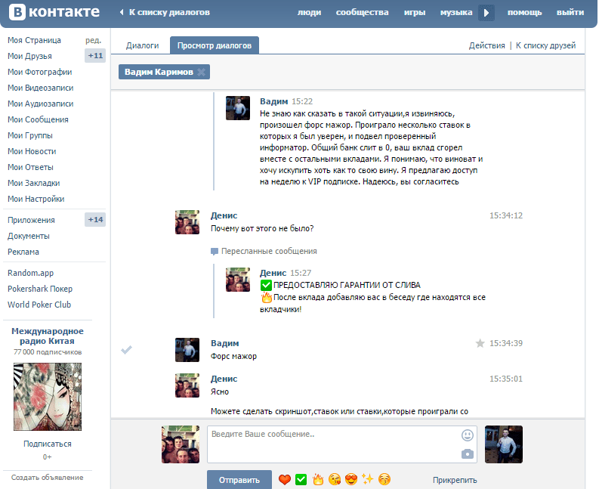Open the emoji picker smiley icon
The height and width of the screenshot is (489, 599).
point(468,435)
